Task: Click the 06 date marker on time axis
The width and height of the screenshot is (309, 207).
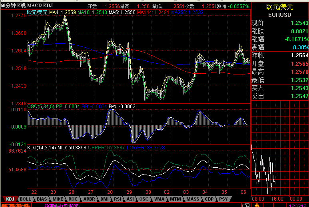Action: point(243,192)
